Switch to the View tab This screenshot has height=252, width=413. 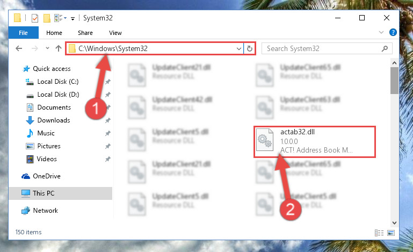coord(115,33)
